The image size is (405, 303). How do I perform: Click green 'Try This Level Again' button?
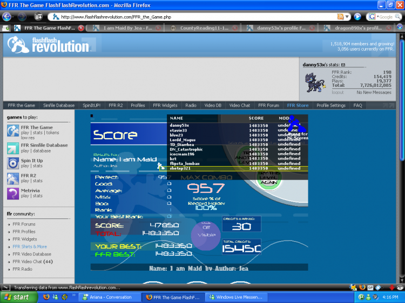268,178
